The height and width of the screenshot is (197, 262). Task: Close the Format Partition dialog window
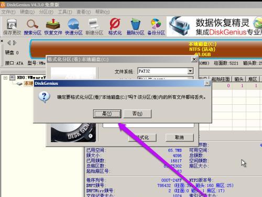194,59
